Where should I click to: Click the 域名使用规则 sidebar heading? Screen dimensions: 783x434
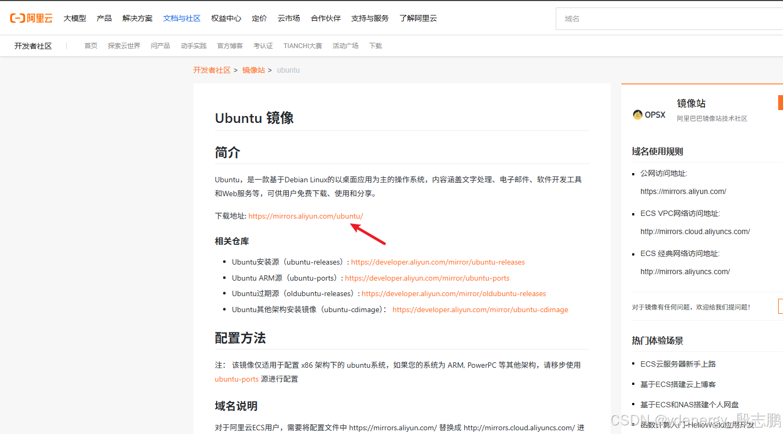click(657, 152)
